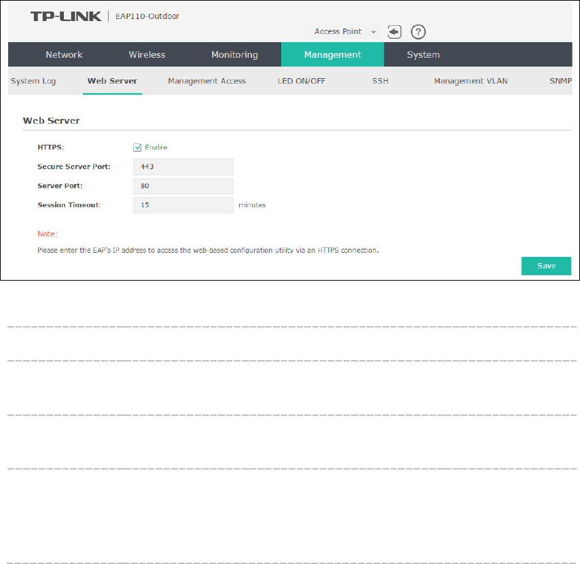Click the HTTPS connection note text

coord(208,250)
